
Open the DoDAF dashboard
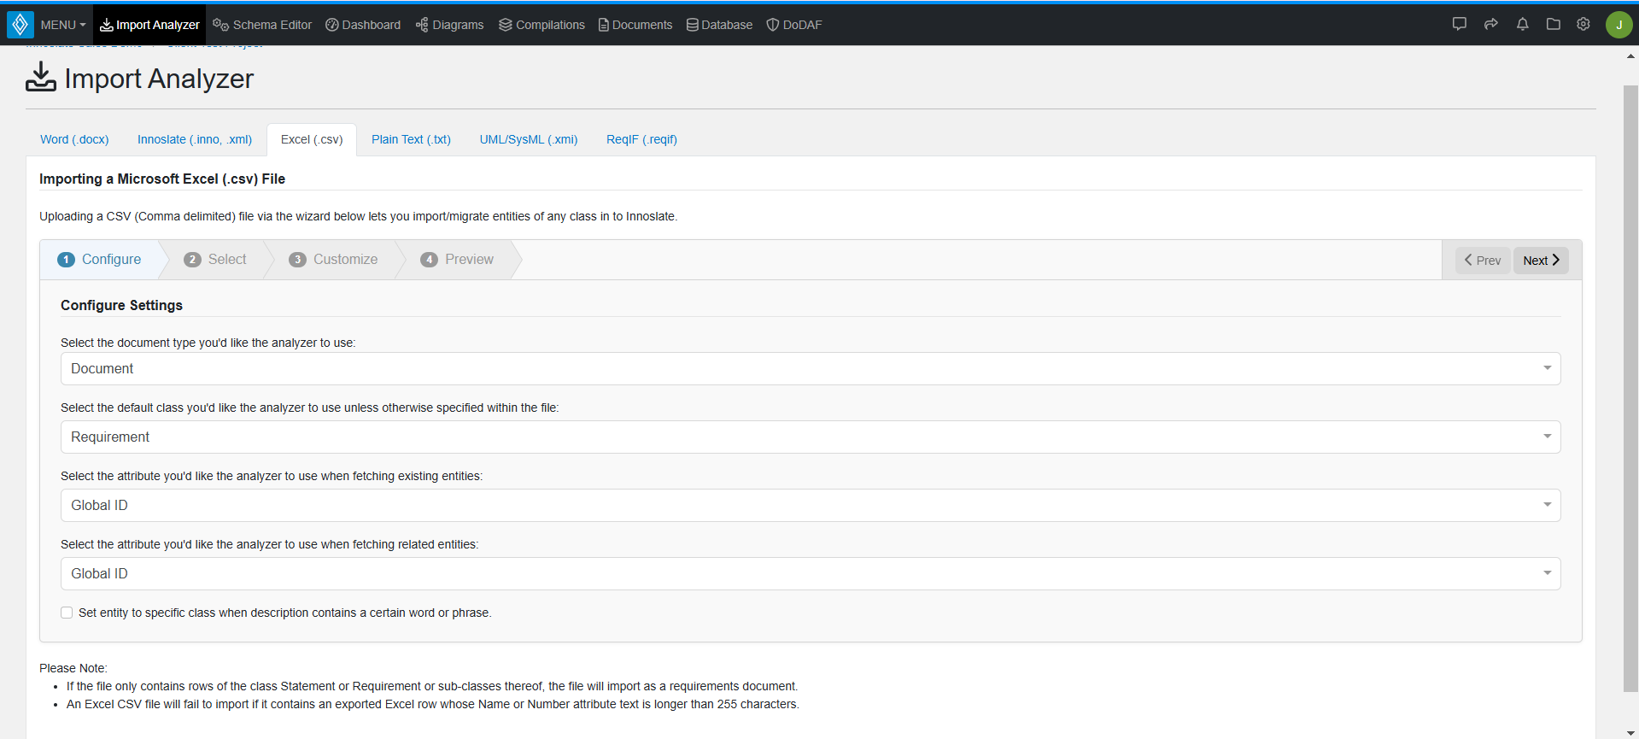pos(794,25)
